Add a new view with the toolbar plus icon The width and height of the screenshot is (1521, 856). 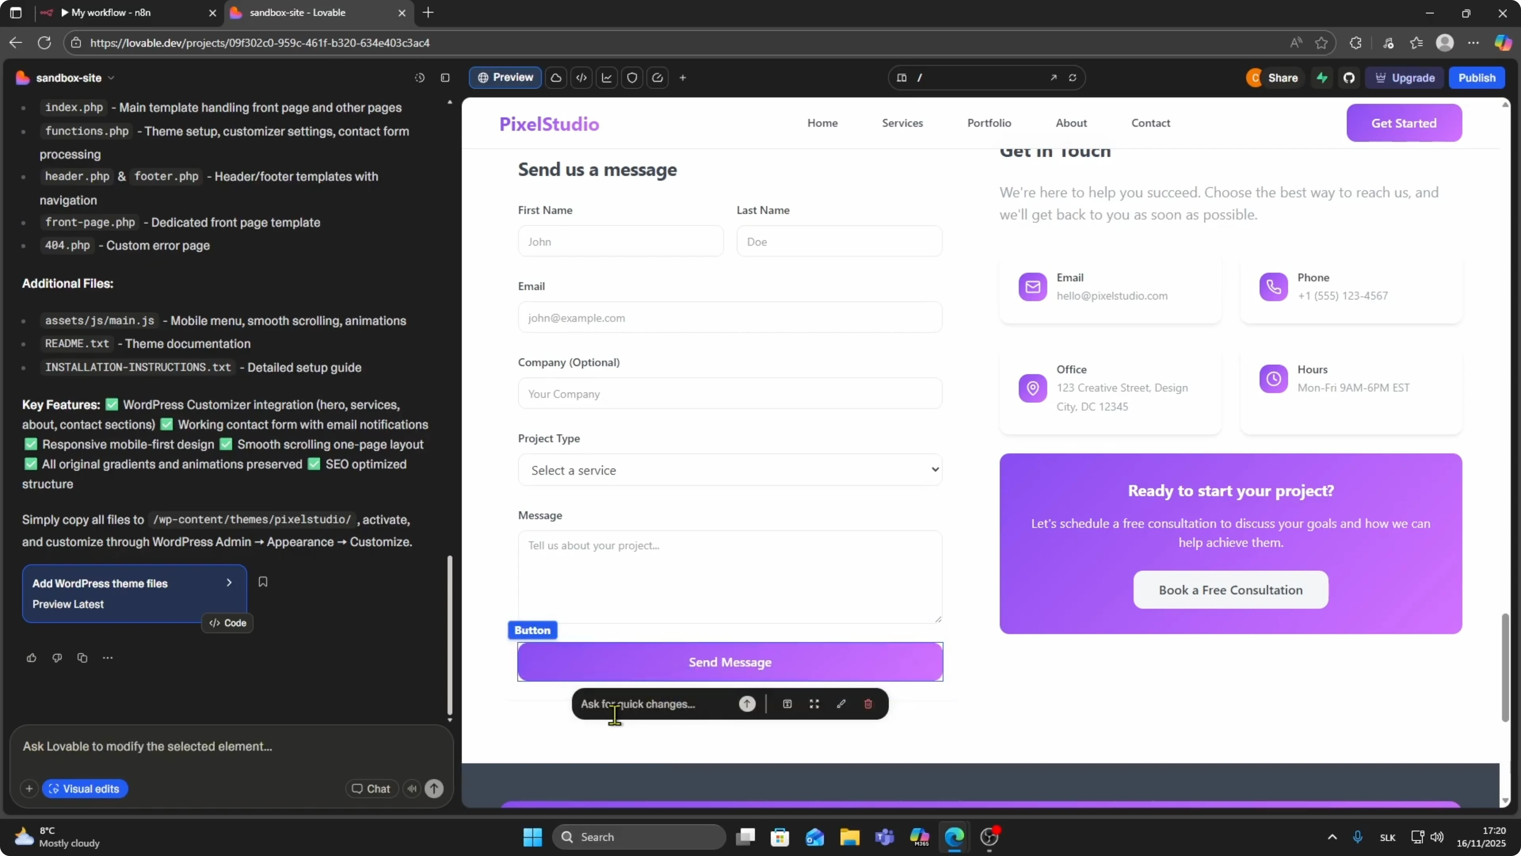pos(682,78)
